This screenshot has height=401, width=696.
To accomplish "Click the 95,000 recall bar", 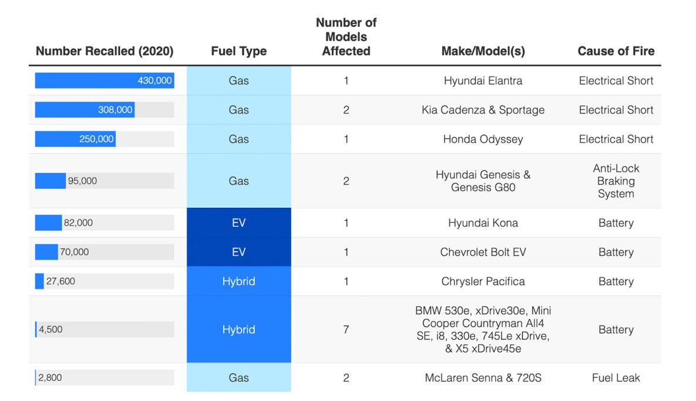I will point(51,181).
